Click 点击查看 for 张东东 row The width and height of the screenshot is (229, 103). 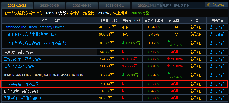tap(217, 91)
